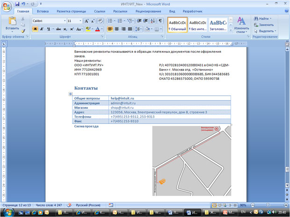This screenshot has height=217, width=290.
Task: Click ruler tab selector button
Action: (4, 44)
